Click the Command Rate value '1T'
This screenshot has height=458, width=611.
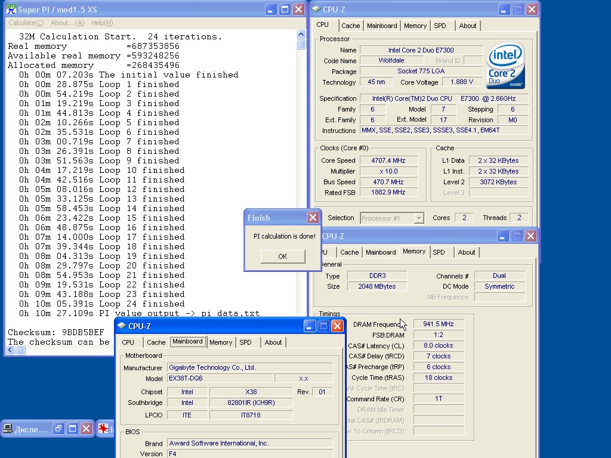[439, 398]
